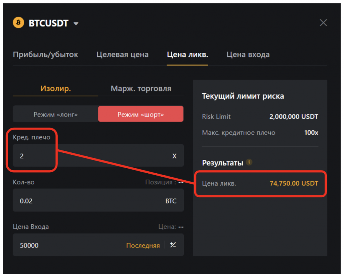Open the BTCUSDT pair dropdown arrow

coord(76,24)
